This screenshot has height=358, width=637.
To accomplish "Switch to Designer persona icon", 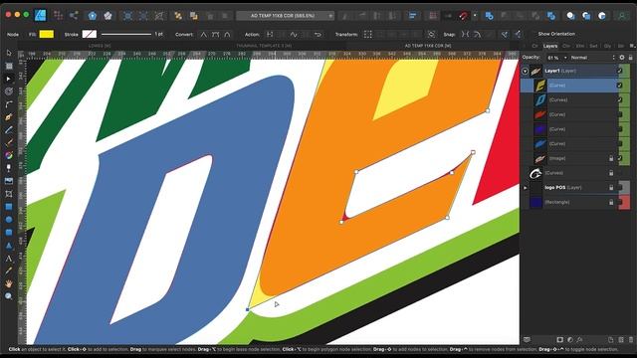I will tap(40, 16).
